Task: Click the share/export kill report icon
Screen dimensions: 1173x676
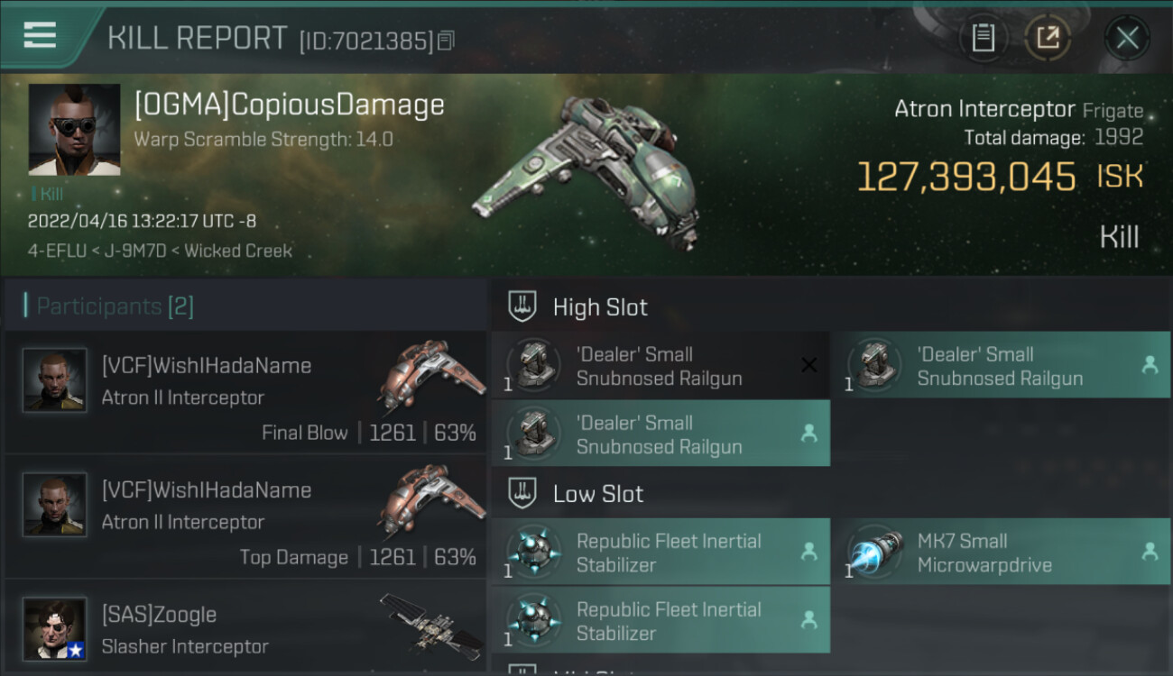Action: (x=1048, y=38)
